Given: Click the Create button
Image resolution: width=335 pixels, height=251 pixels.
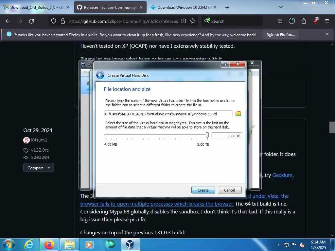Looking at the screenshot, I should tap(203, 190).
